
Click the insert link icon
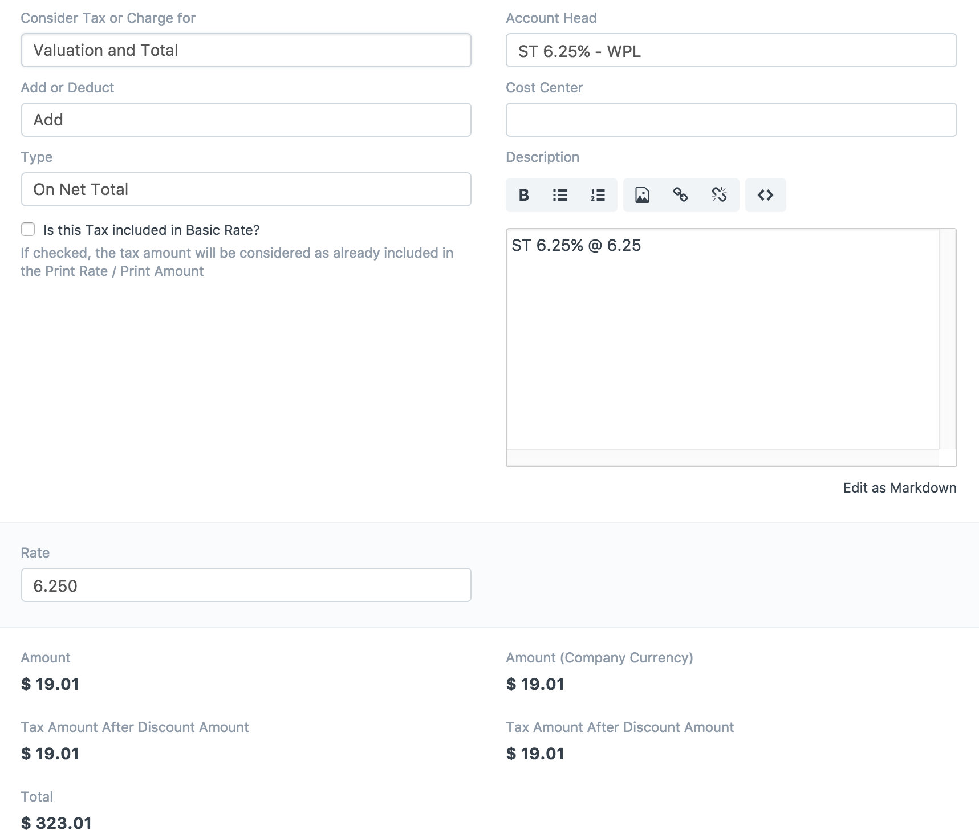[680, 195]
